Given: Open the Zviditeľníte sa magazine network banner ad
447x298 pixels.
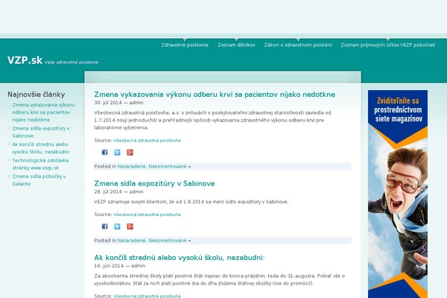Looking at the screenshot, I should (398, 194).
